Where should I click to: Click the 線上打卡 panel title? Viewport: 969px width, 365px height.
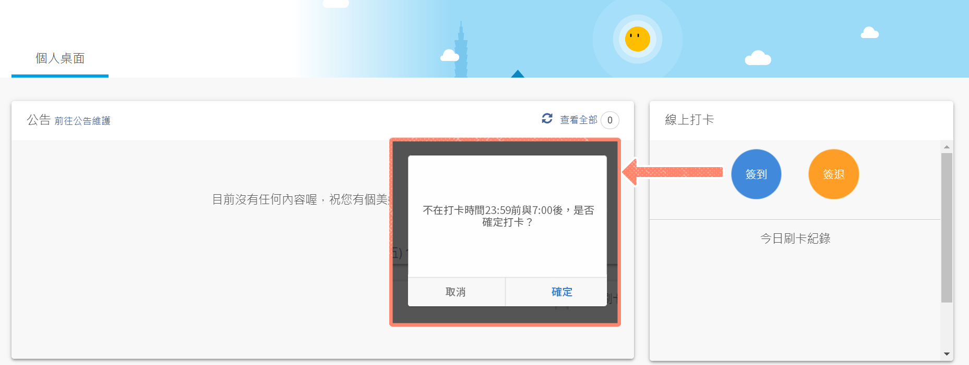(689, 120)
